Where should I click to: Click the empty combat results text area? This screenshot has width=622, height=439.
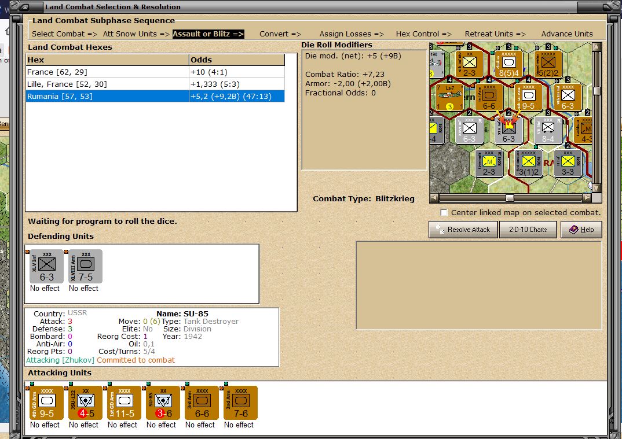coord(479,285)
